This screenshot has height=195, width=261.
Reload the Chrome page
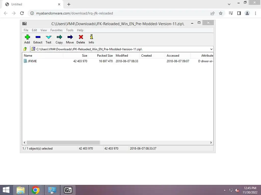click(22, 13)
